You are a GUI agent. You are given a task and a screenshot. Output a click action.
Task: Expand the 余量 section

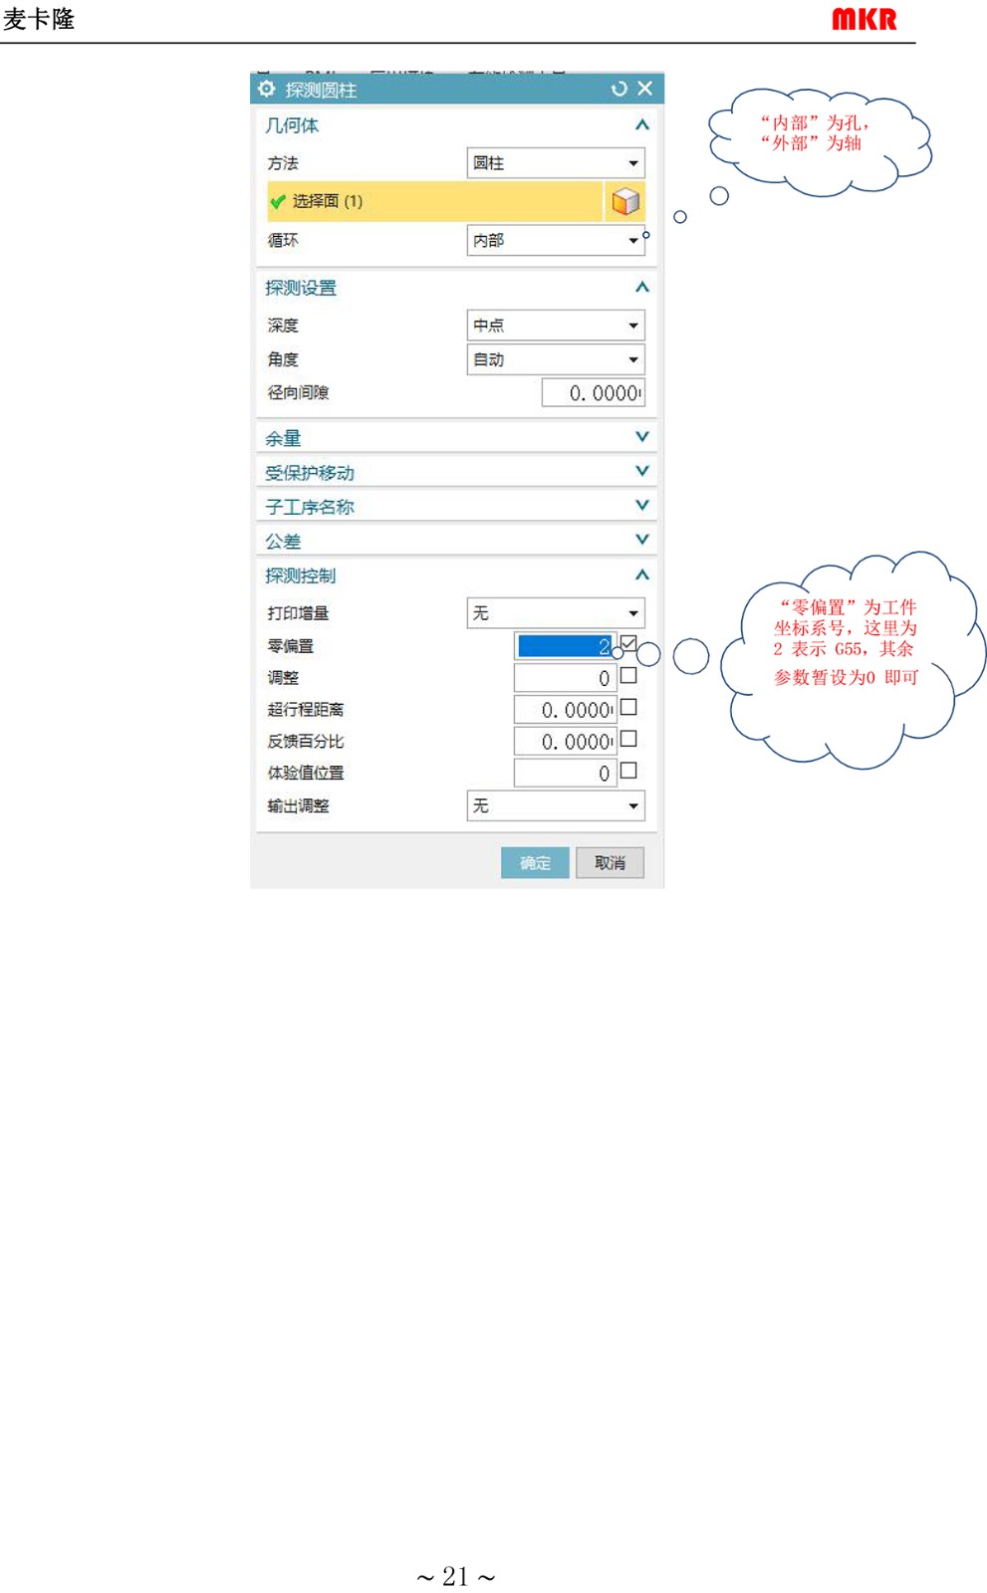[641, 437]
